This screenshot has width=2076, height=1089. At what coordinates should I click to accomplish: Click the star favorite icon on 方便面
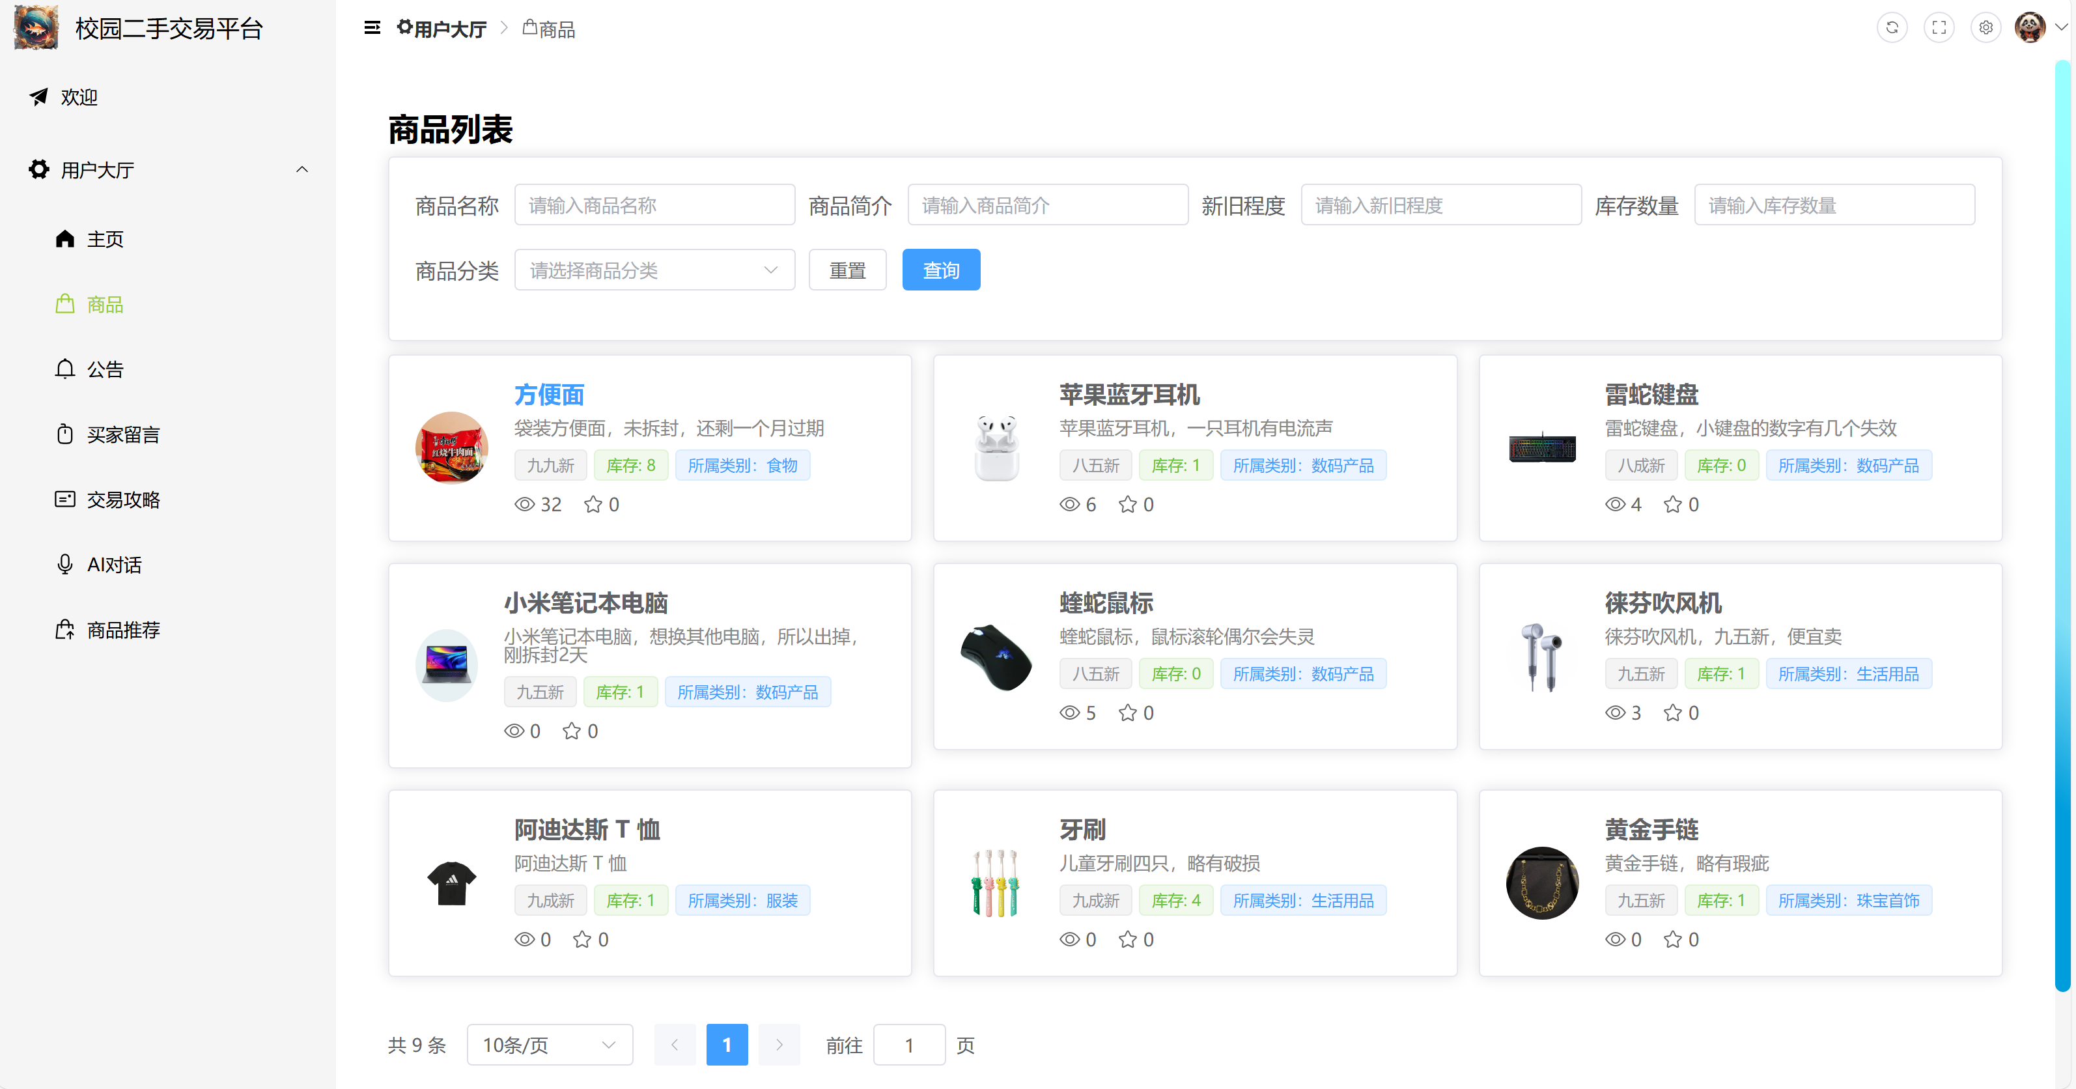point(593,505)
